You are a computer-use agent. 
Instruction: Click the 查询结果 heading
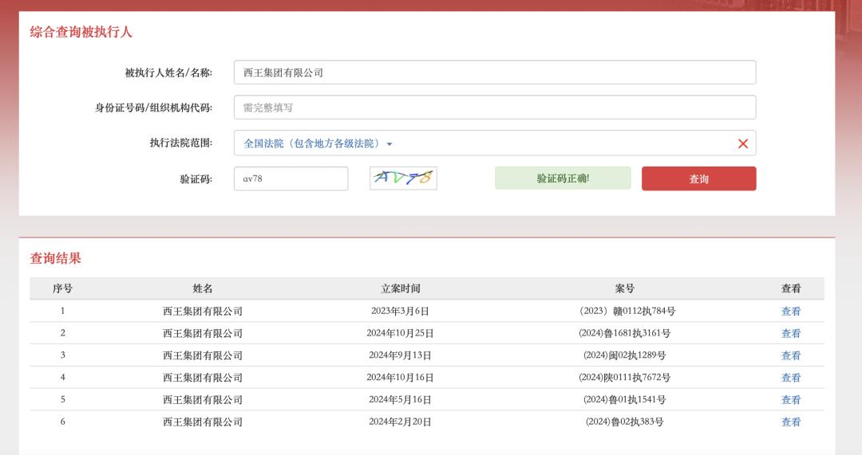[x=55, y=258]
